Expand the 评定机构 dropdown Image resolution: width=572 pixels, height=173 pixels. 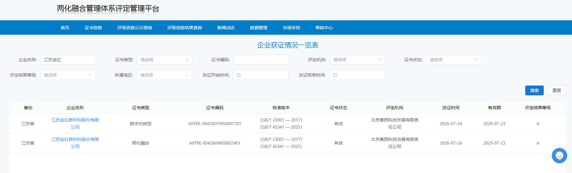tap(357, 60)
